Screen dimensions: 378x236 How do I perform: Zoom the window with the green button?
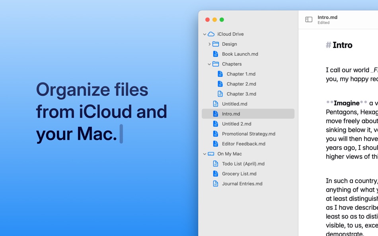tap(222, 20)
